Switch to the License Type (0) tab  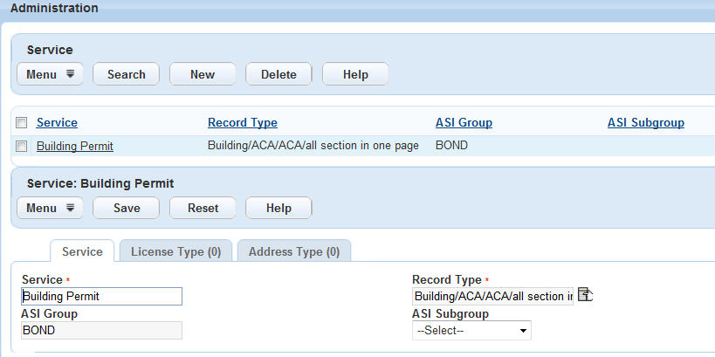click(x=175, y=252)
